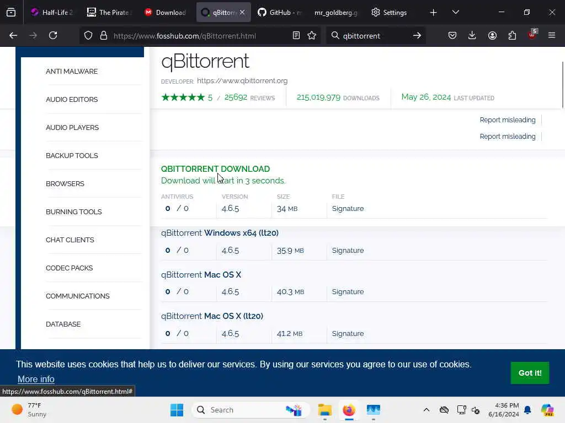The image size is (565, 423).
Task: Click the browser forward arrow
Action: [33, 36]
